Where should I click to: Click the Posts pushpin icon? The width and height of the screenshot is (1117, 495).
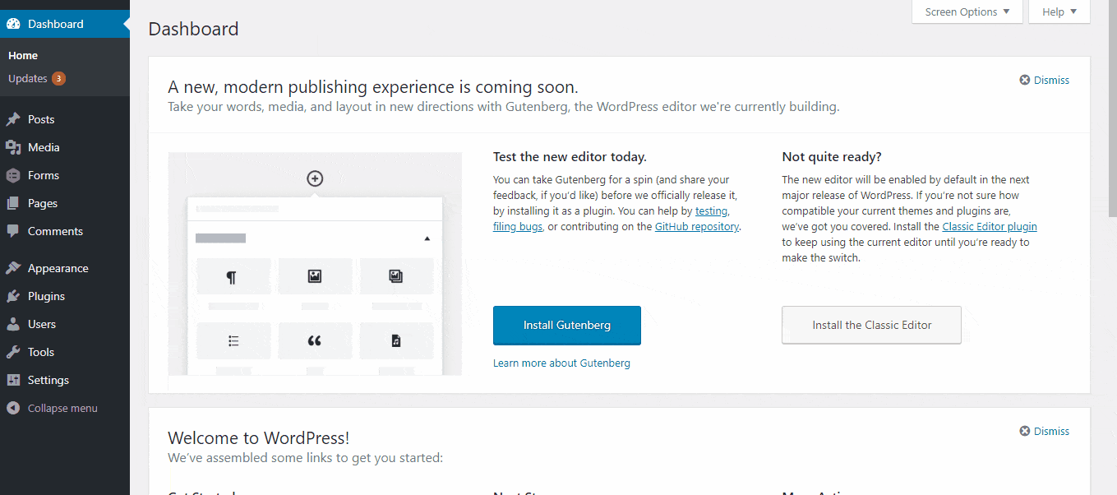coord(13,119)
